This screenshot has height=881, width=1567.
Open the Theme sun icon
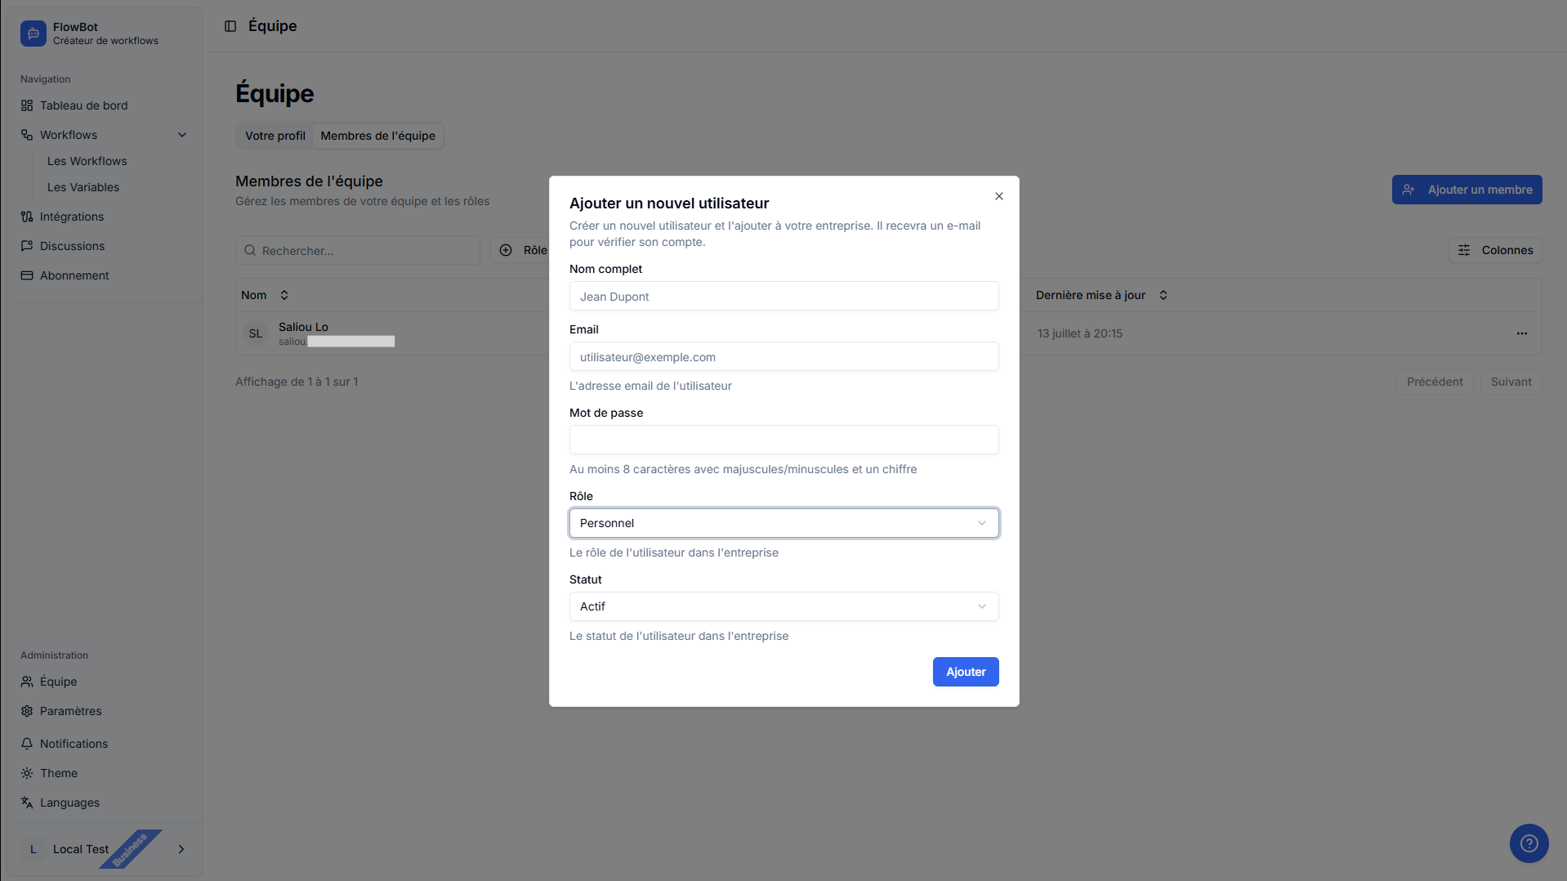click(27, 773)
